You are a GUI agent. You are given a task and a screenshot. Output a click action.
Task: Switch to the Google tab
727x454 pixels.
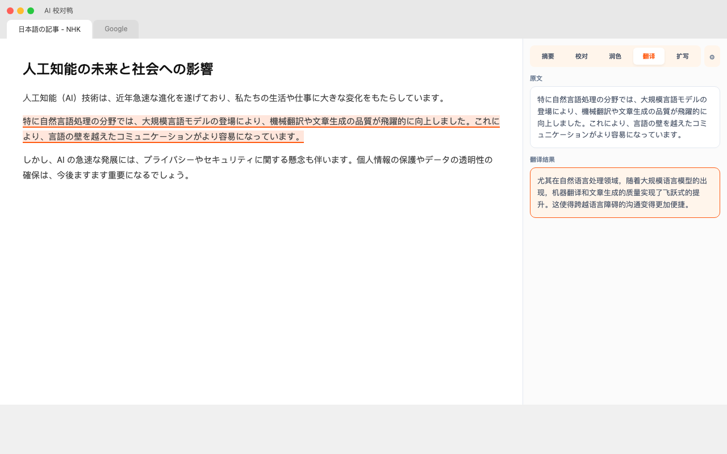(115, 28)
